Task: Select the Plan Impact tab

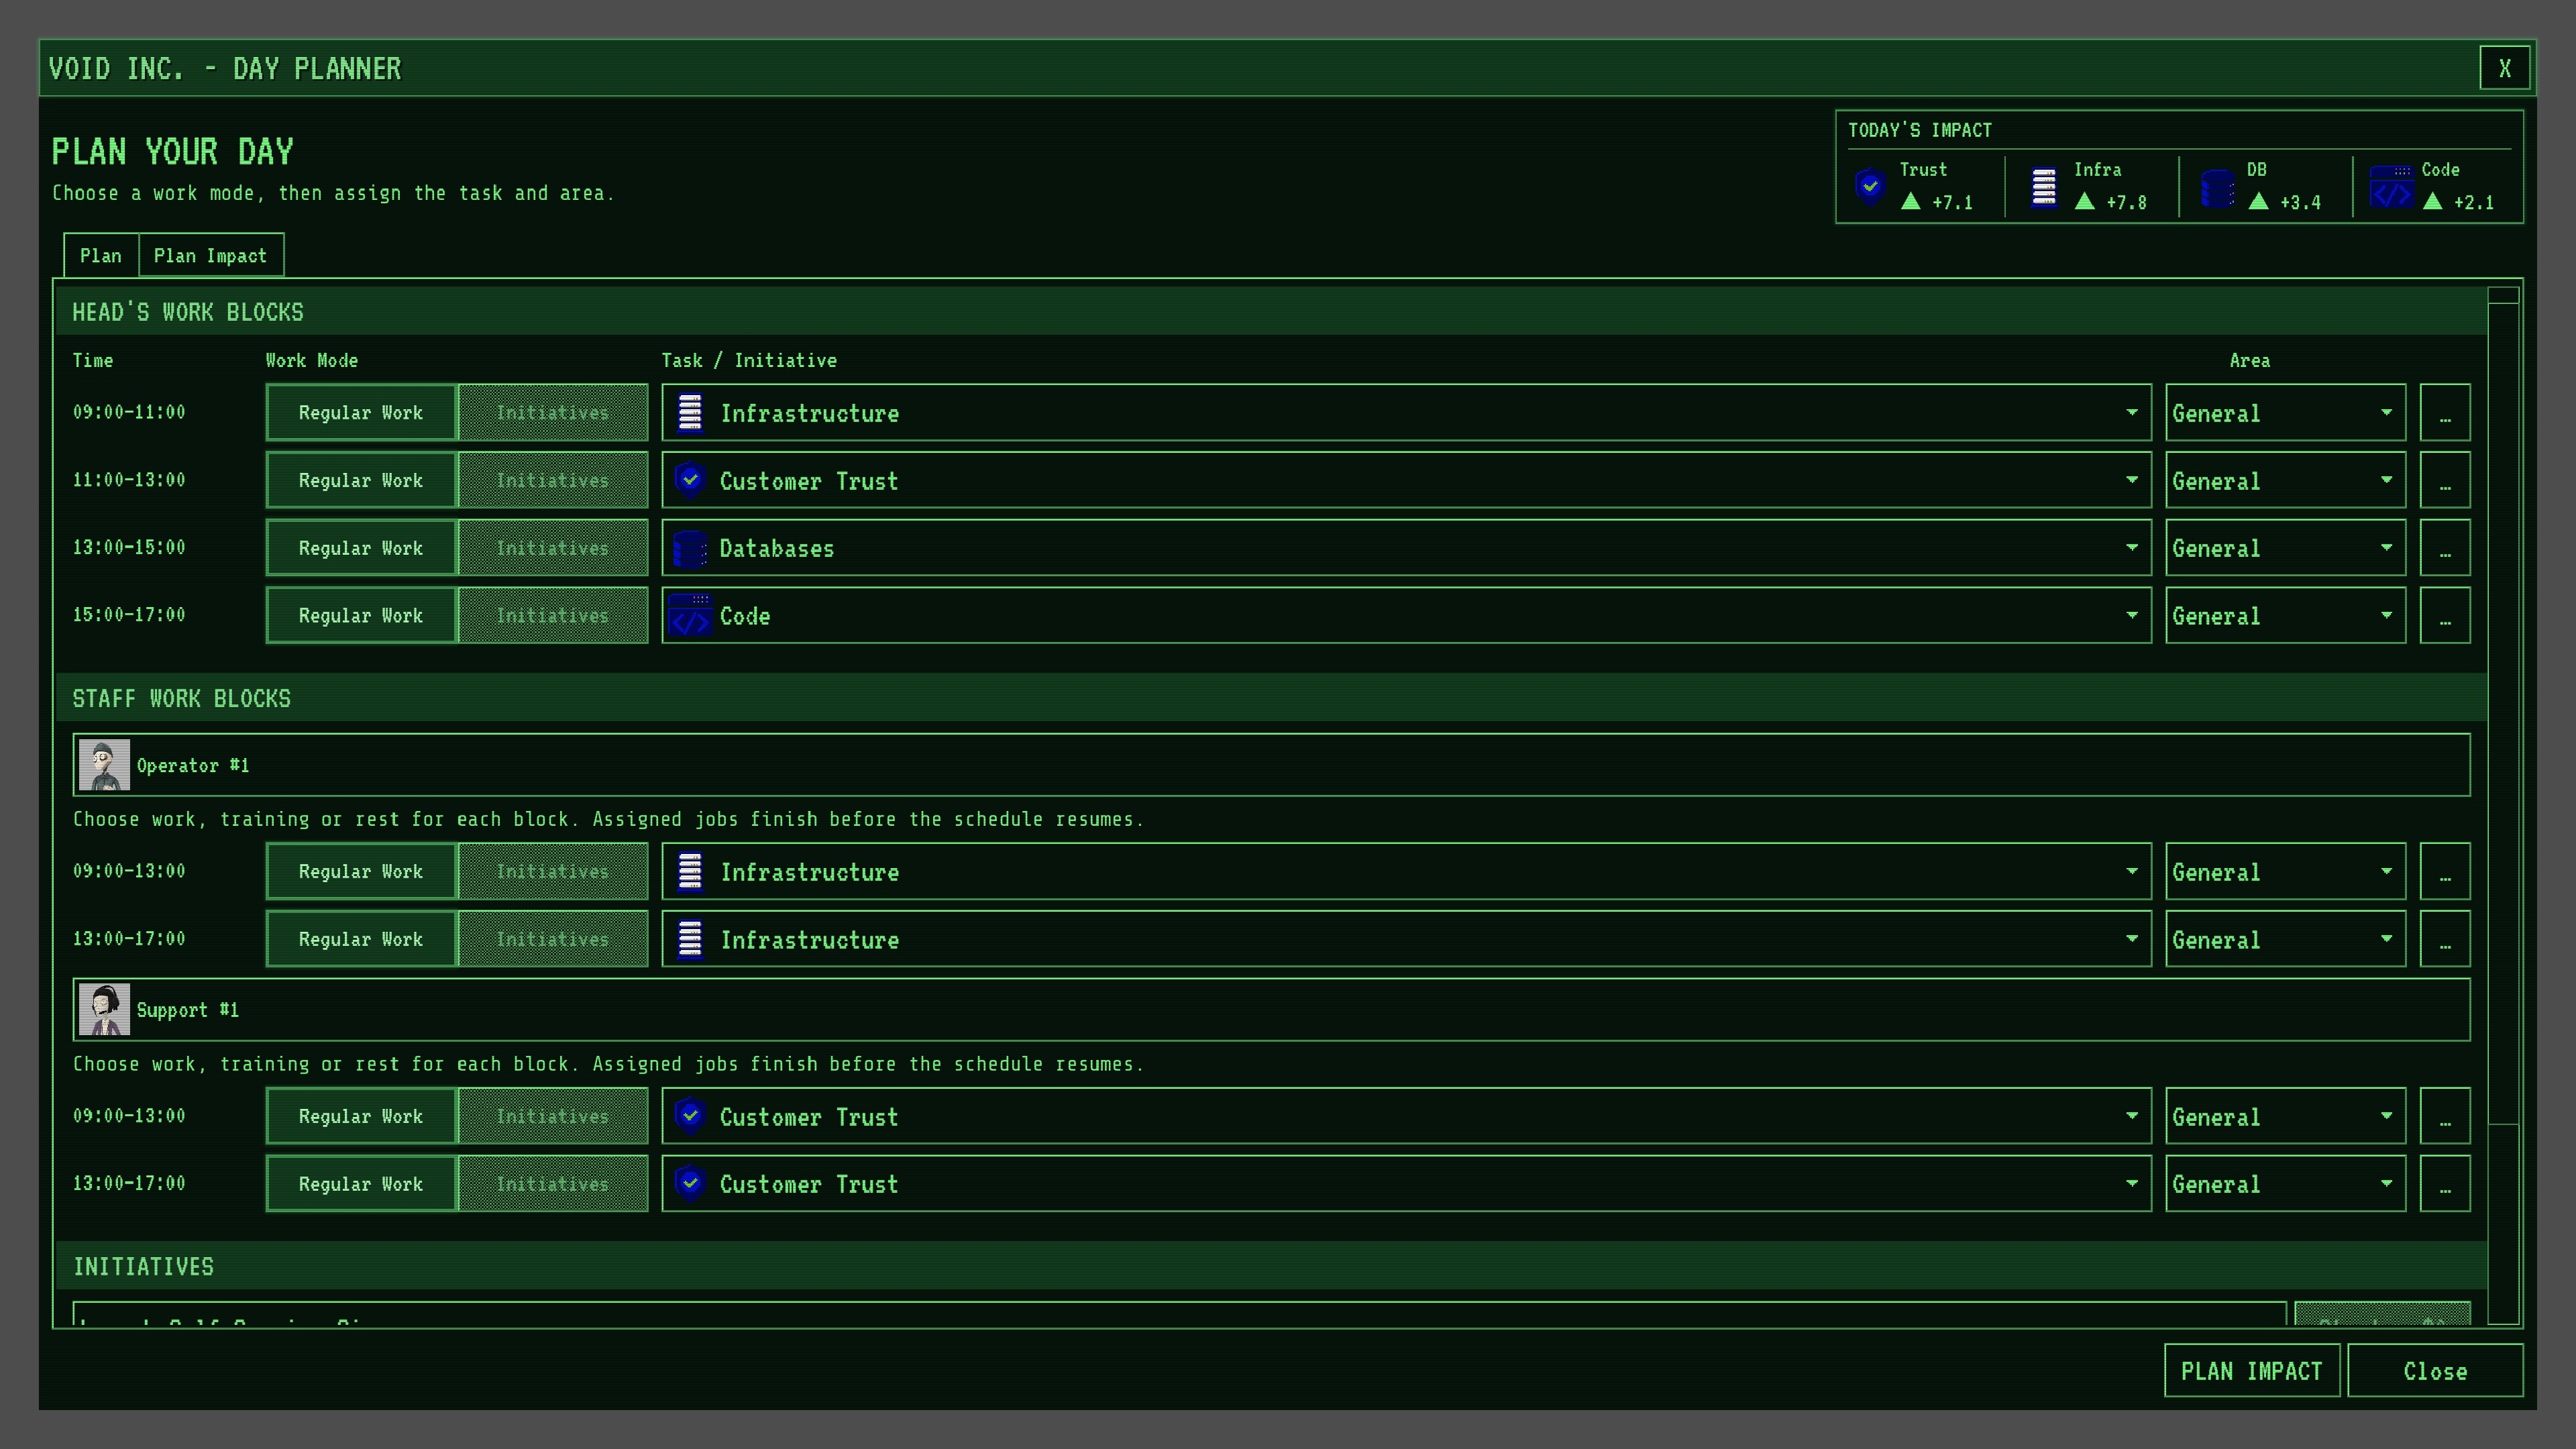Action: click(210, 256)
